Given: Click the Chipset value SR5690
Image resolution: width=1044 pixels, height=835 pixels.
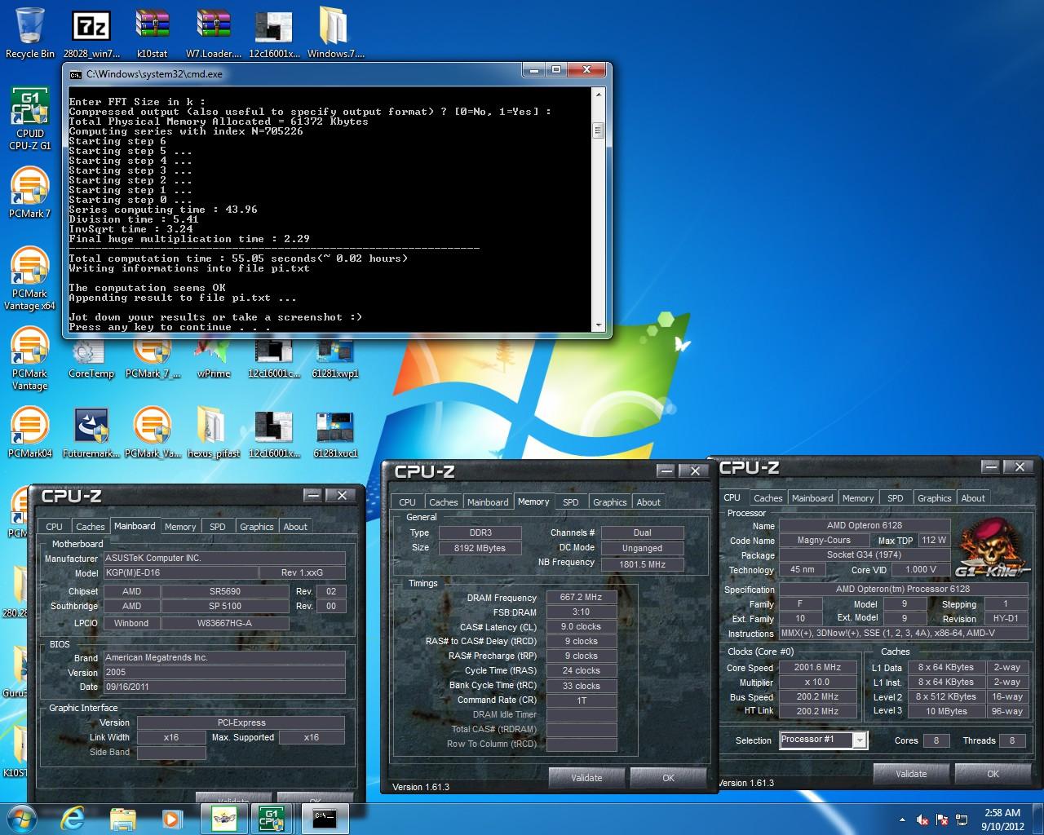Looking at the screenshot, I should (225, 591).
